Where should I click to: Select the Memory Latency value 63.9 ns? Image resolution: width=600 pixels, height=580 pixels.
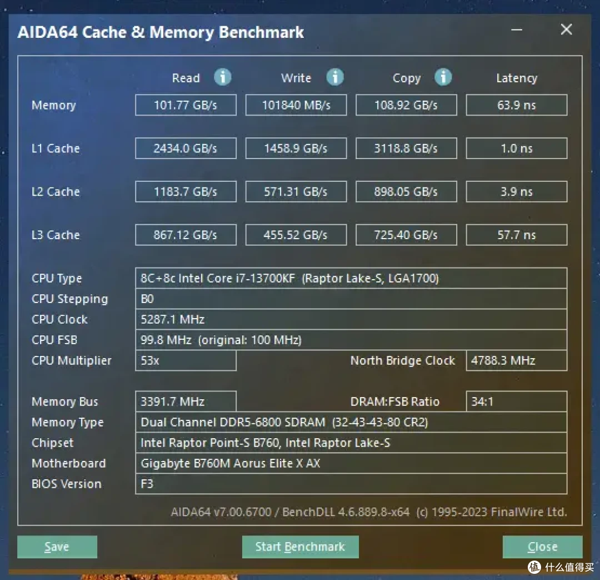tap(517, 105)
